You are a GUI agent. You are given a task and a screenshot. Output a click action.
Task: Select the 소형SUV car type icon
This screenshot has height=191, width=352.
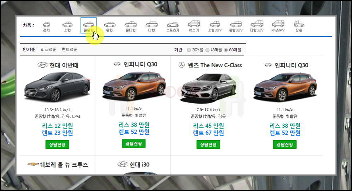pyautogui.click(x=215, y=24)
